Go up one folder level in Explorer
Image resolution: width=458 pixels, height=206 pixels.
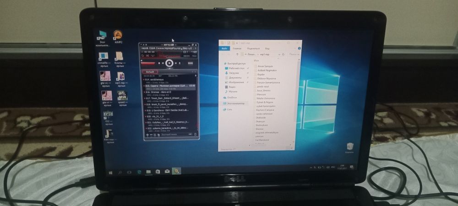point(237,54)
